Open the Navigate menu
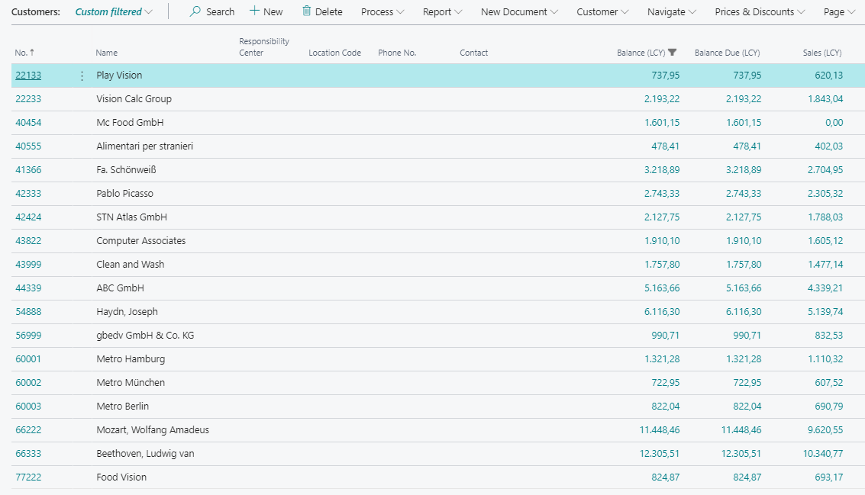865x495 pixels. tap(670, 11)
